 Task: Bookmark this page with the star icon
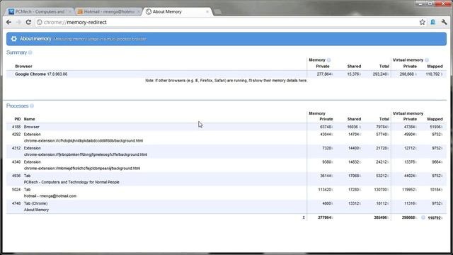coord(422,22)
